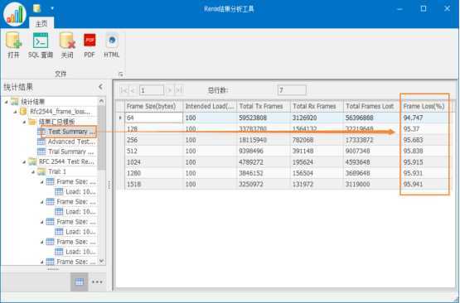
Task: Click the frames lost value 9007348
Action: 357,151
